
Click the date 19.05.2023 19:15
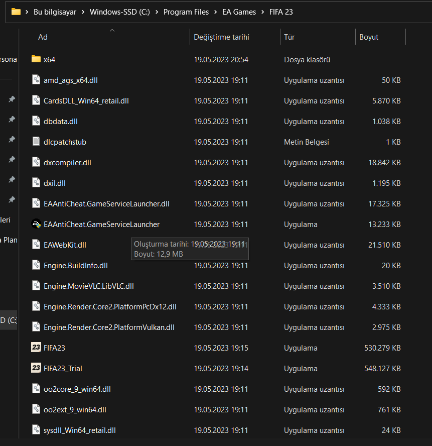[x=221, y=348]
